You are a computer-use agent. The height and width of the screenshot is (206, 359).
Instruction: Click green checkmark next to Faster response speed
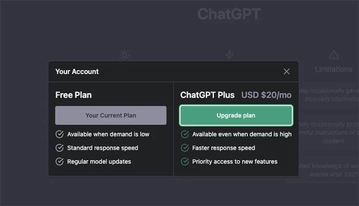pos(185,148)
